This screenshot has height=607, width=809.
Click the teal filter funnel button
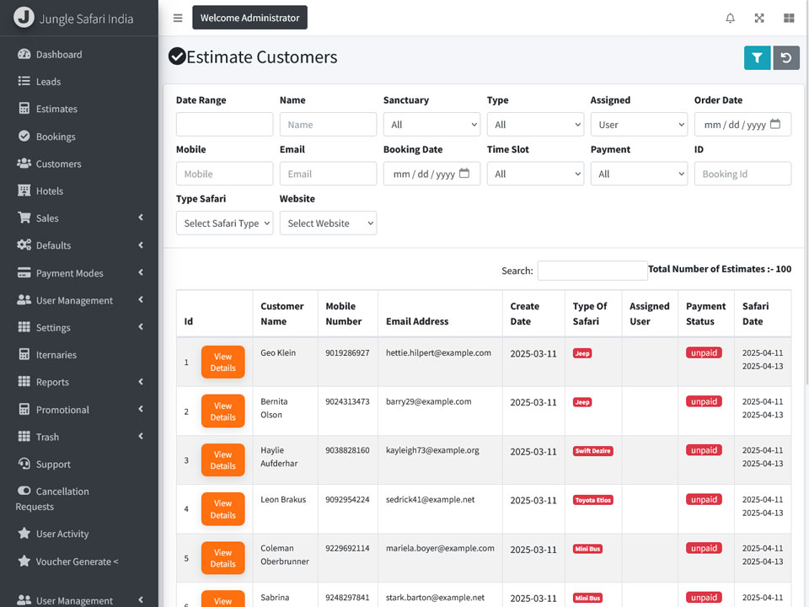[x=757, y=58]
